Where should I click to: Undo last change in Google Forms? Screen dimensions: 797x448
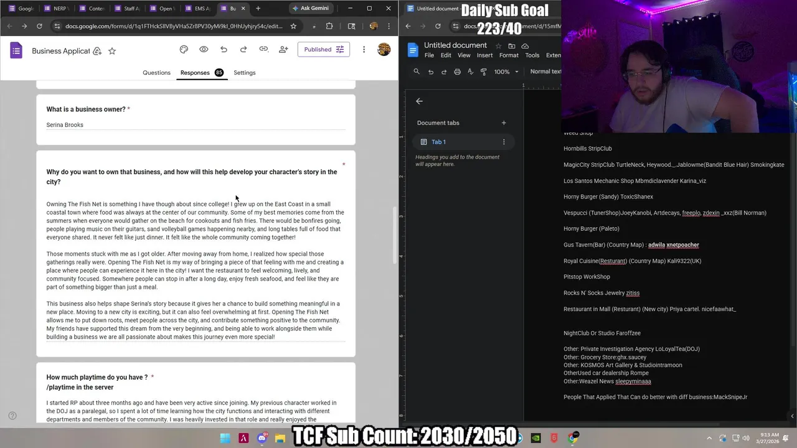click(x=224, y=49)
